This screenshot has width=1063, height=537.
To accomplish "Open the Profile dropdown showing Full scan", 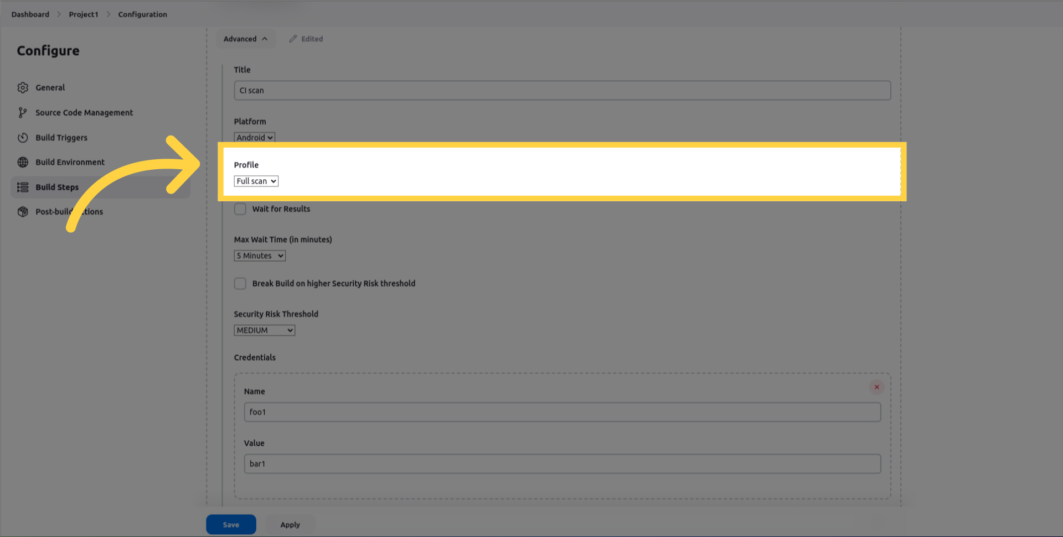I will [x=256, y=181].
